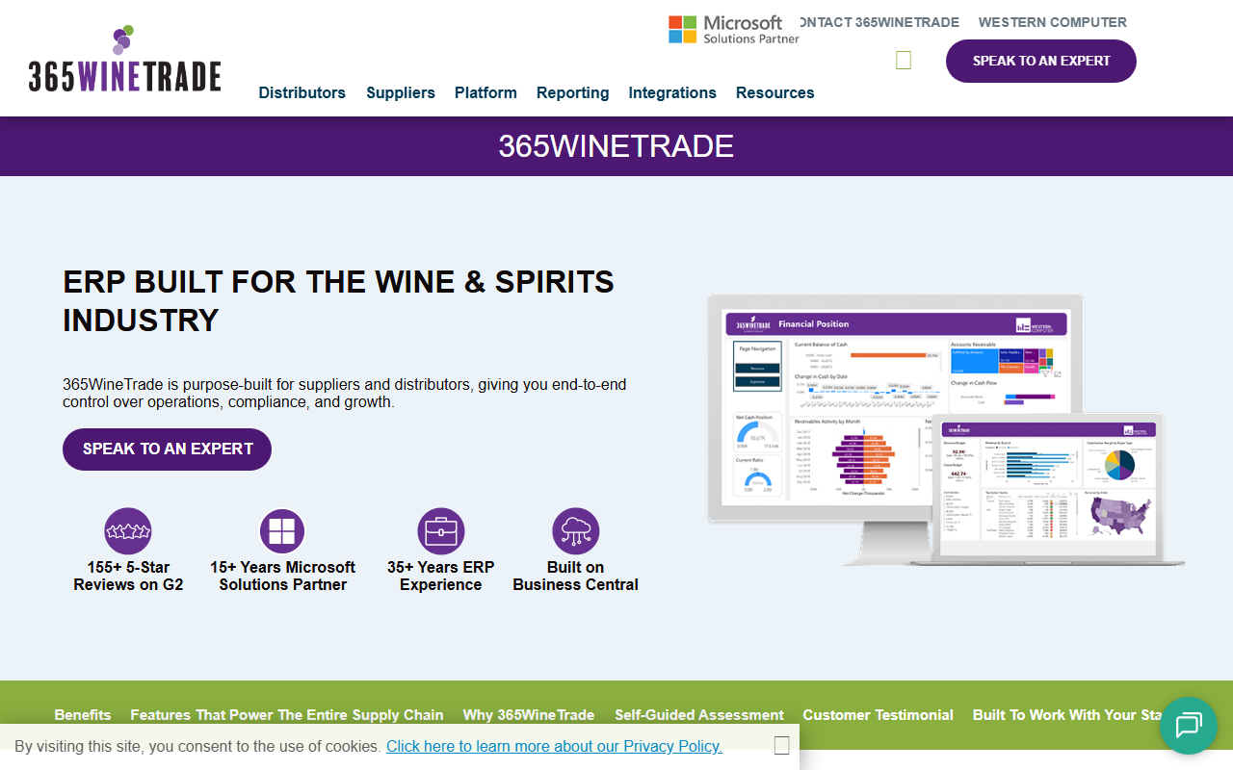Screen dimensions: 1233x770
Task: Open the Distributors menu
Action: pyautogui.click(x=302, y=92)
